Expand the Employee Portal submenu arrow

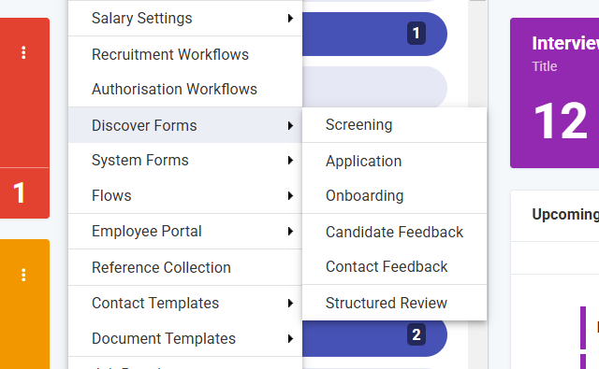pyautogui.click(x=290, y=231)
